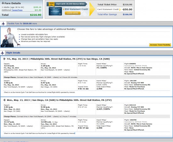Screen dimensions: 173x142
Task: Click the plane icon before Fri., May. 10 segment
Action: coord(4,59)
